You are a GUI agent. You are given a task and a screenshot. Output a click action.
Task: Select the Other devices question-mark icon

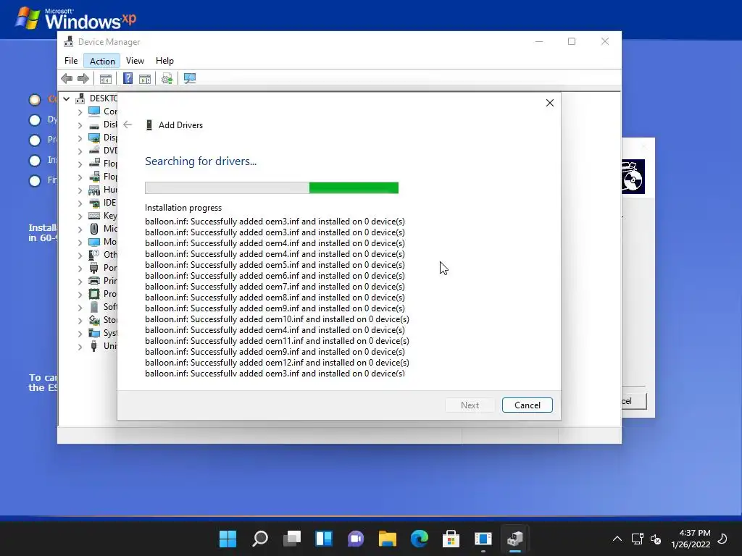point(94,255)
